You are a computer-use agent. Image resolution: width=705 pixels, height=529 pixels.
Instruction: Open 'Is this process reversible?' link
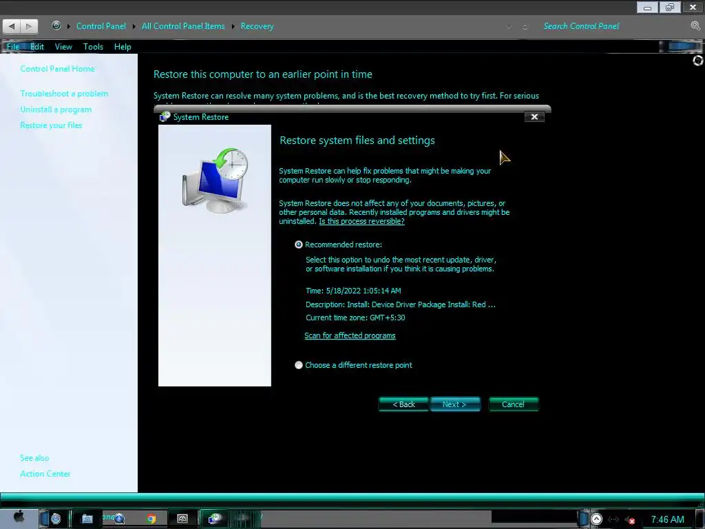361,221
